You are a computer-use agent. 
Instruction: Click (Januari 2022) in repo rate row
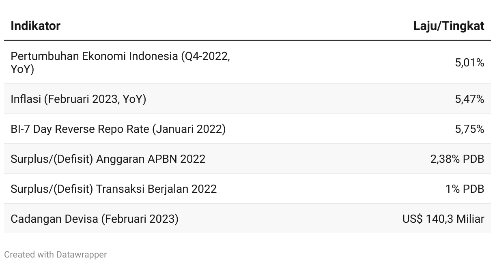click(189, 129)
